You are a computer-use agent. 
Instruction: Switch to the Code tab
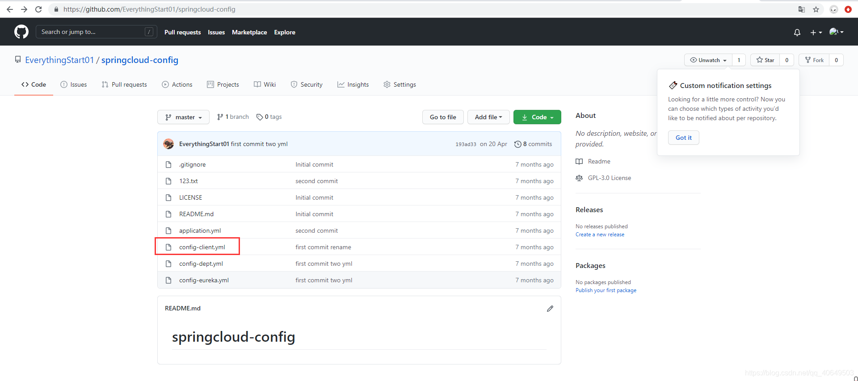pos(34,84)
